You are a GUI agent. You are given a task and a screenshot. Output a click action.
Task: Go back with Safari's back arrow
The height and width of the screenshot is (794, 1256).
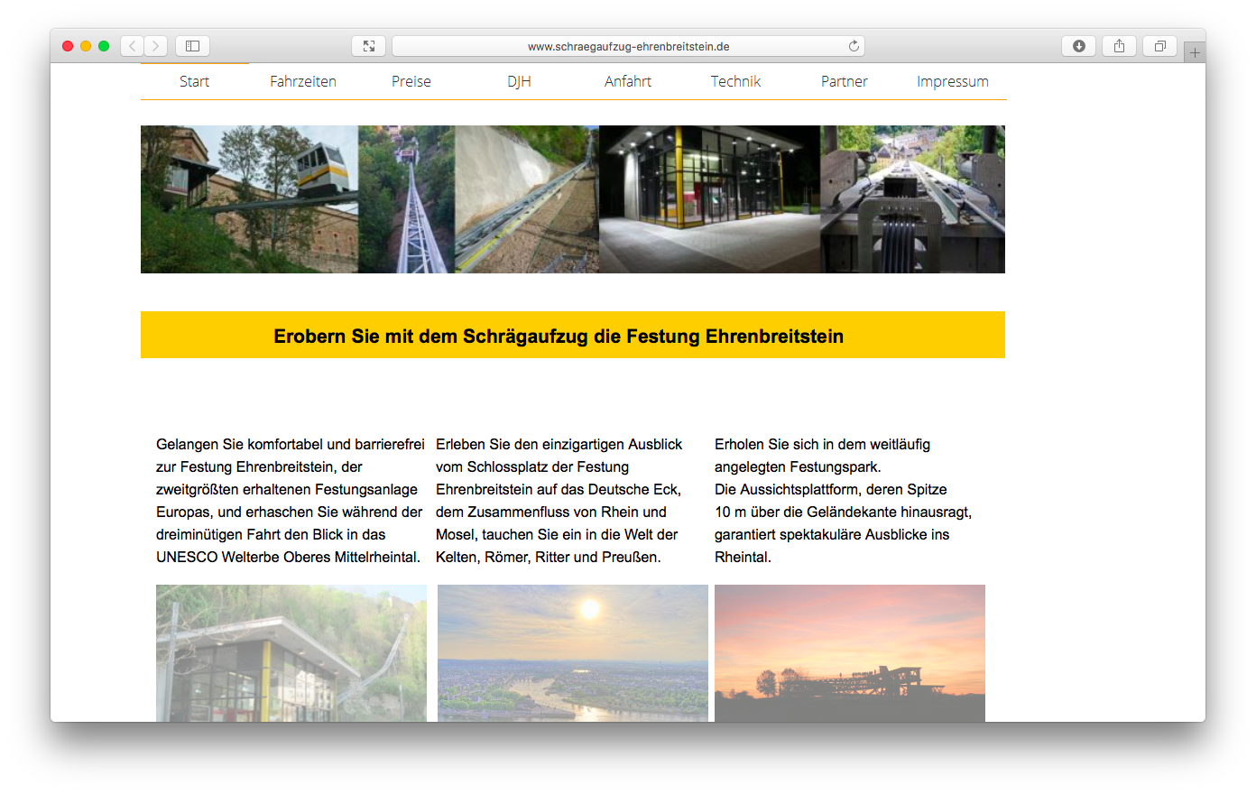[133, 46]
